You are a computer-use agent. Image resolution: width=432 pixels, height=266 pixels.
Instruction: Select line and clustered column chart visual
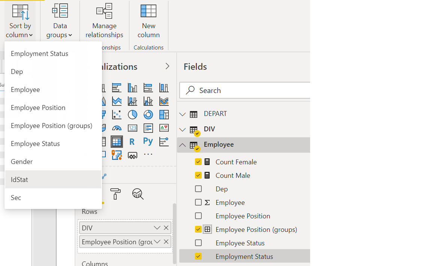pyautogui.click(x=148, y=101)
